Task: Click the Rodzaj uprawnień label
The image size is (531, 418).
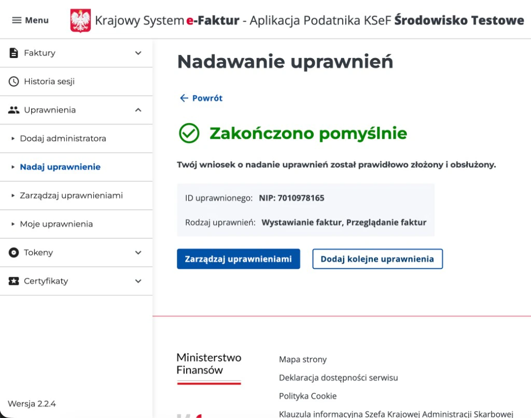Action: coord(220,222)
